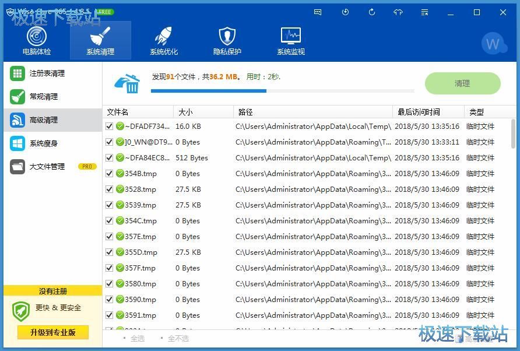Image resolution: width=520 pixels, height=351 pixels.
Task: Open the 系统监视 monitor tab
Action: click(x=291, y=41)
